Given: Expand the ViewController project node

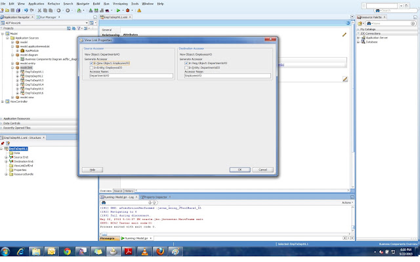Looking at the screenshot, I should click(3, 102).
